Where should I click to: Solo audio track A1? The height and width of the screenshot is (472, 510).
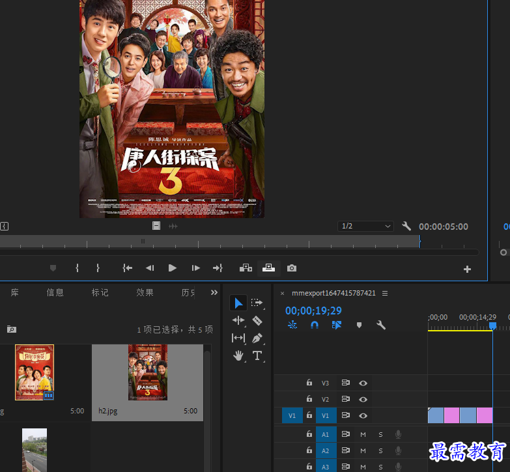tap(380, 434)
